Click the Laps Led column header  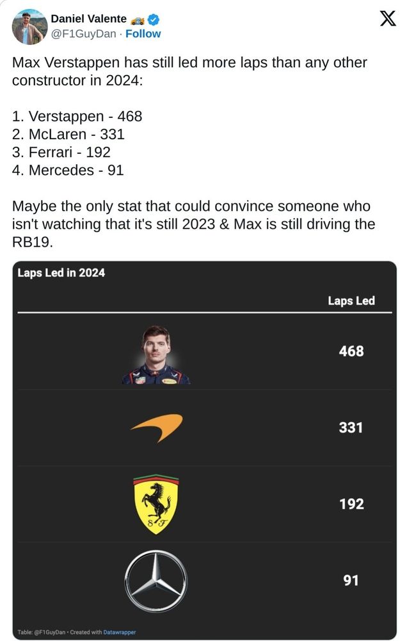351,301
